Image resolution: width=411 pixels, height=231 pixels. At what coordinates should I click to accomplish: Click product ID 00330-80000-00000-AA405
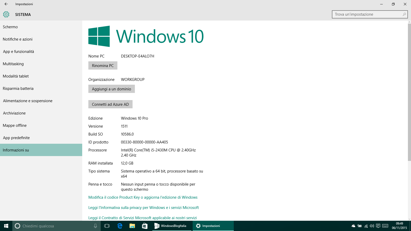click(x=144, y=142)
